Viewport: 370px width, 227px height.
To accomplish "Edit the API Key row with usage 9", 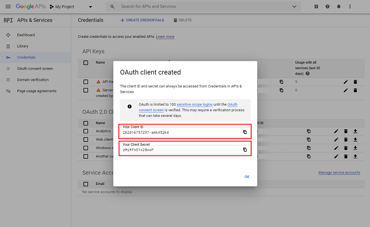I will pos(345,82).
